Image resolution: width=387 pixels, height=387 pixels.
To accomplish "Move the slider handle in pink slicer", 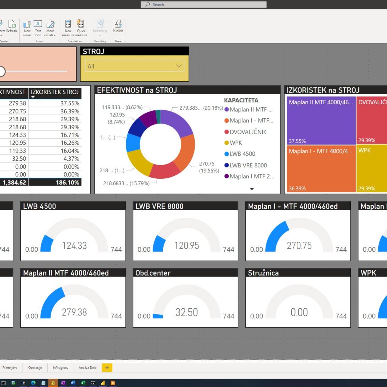I will (2, 71).
